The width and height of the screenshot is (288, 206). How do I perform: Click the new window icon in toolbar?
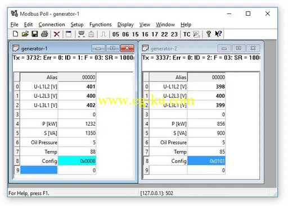coord(69,34)
